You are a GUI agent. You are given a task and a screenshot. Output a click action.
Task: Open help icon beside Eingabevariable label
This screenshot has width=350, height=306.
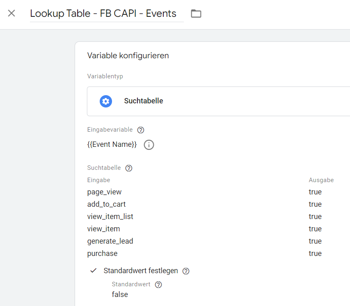(141, 130)
